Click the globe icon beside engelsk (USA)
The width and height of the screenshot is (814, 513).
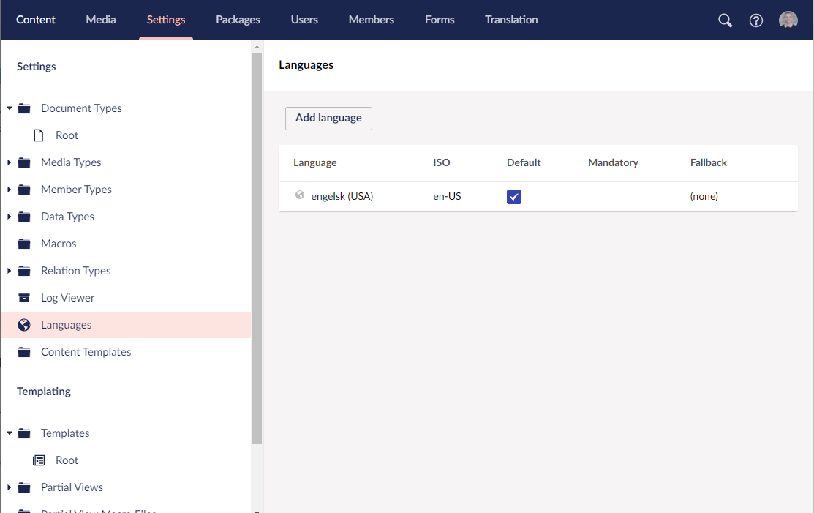pos(299,195)
